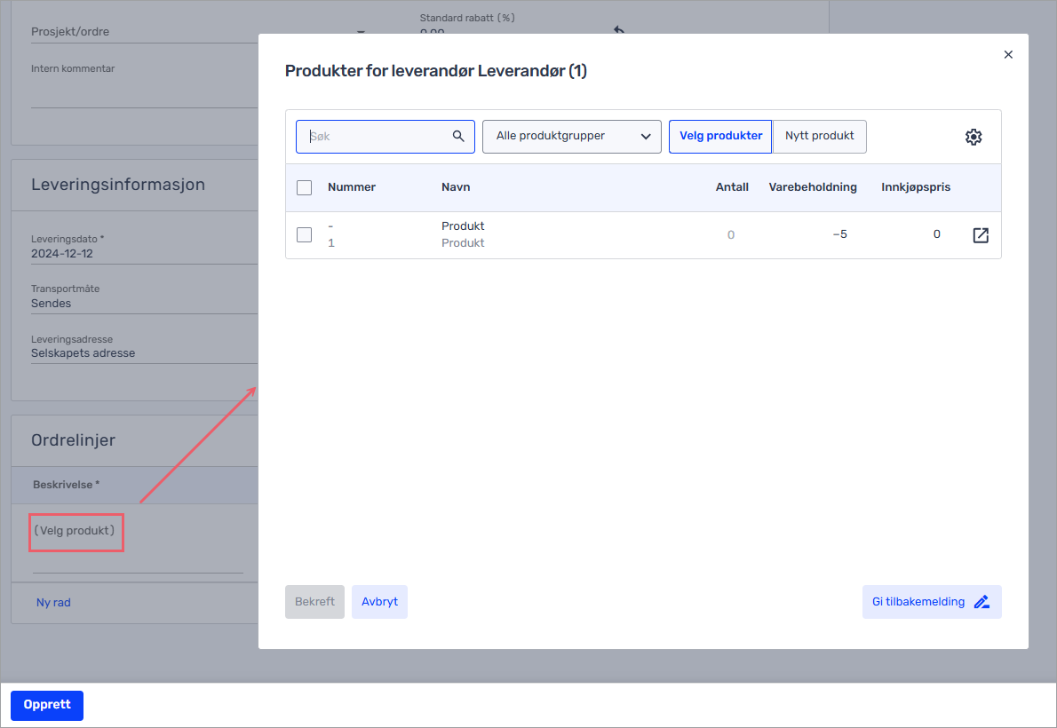The height and width of the screenshot is (728, 1057).
Task: Switch to the Nytt produkt tab
Action: click(819, 137)
